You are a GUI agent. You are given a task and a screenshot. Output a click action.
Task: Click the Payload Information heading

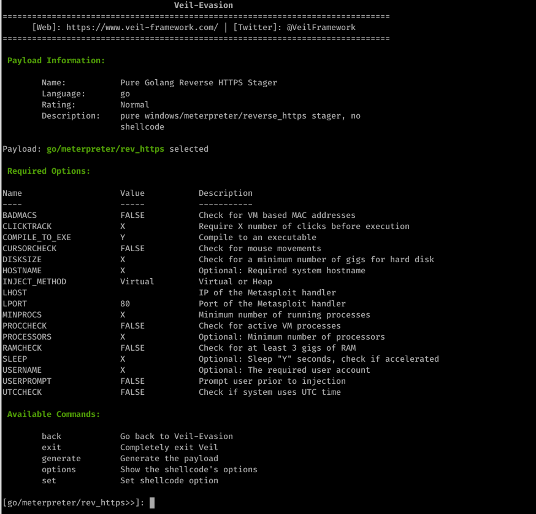tap(56, 61)
